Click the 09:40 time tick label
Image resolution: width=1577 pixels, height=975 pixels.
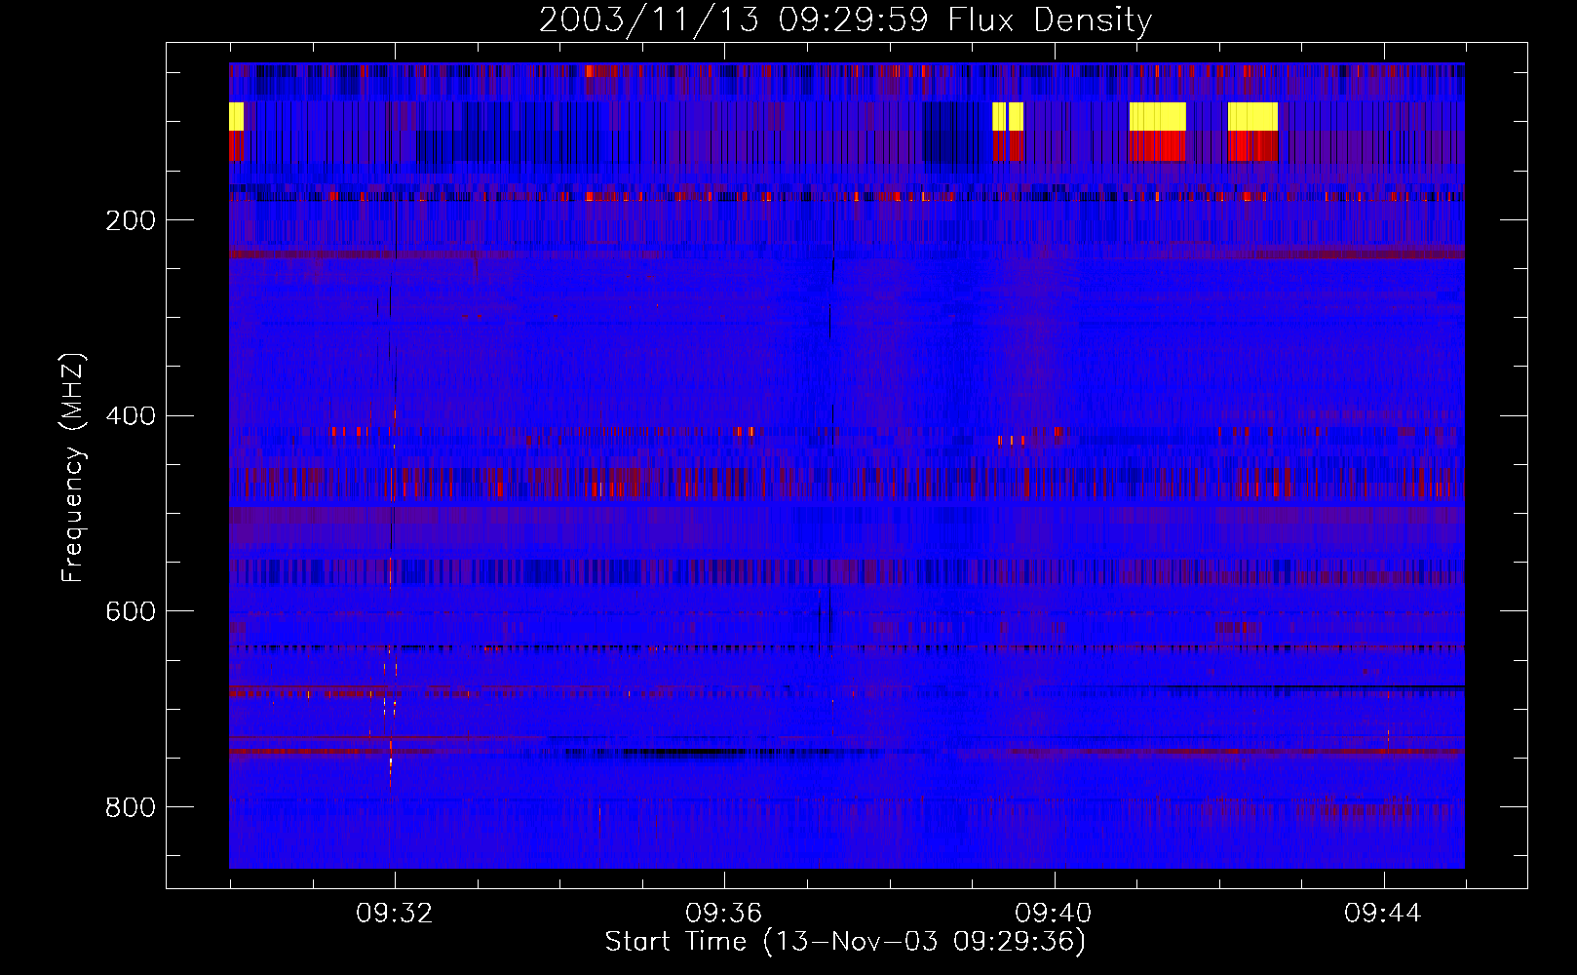pyautogui.click(x=1053, y=914)
